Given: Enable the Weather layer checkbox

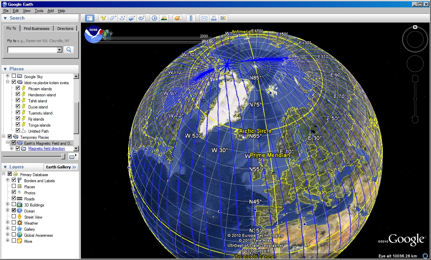Looking at the screenshot, I should 14,223.
